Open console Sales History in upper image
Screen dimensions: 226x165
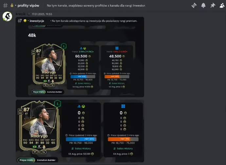83,83
